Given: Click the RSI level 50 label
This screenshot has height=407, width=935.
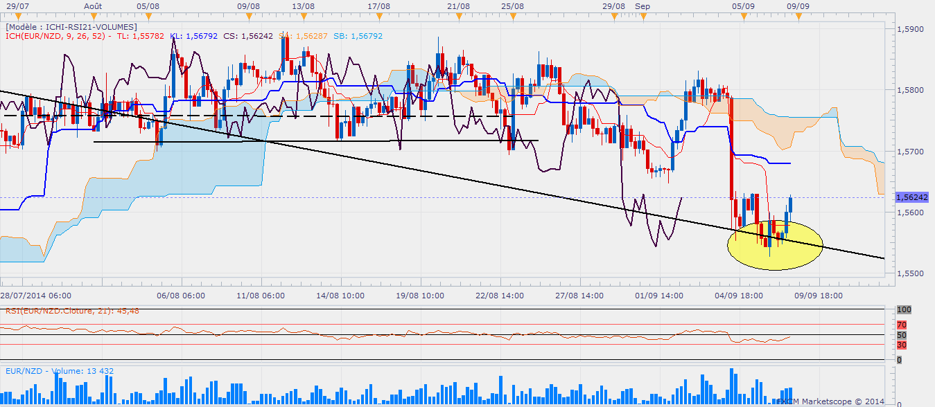Looking at the screenshot, I should pos(901,335).
